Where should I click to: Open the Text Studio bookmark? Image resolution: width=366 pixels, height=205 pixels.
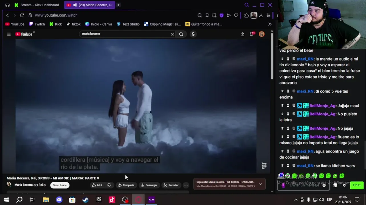pyautogui.click(x=128, y=24)
